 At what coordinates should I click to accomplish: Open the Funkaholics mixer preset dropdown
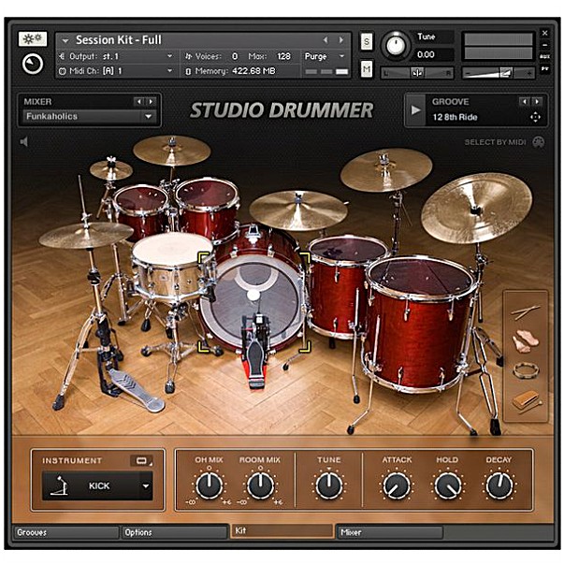coord(89,117)
